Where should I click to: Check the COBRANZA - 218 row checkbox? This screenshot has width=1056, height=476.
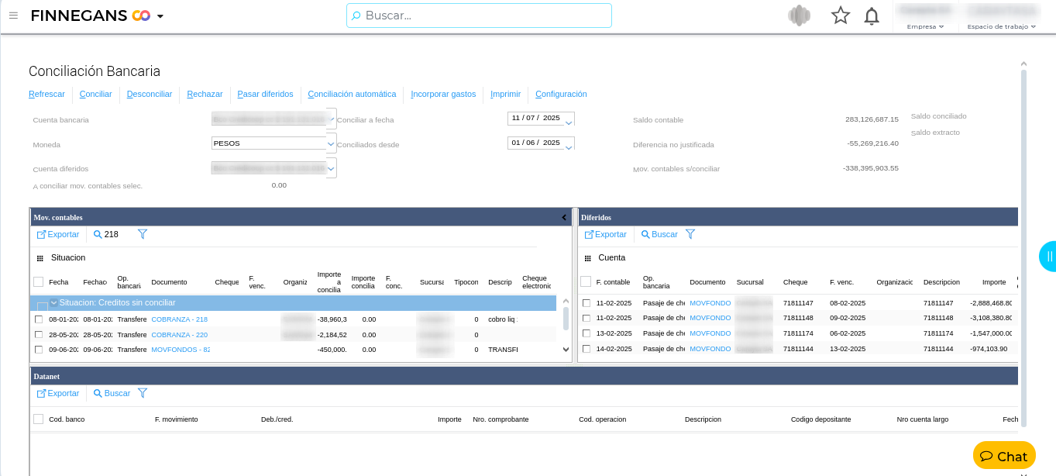tap(39, 319)
